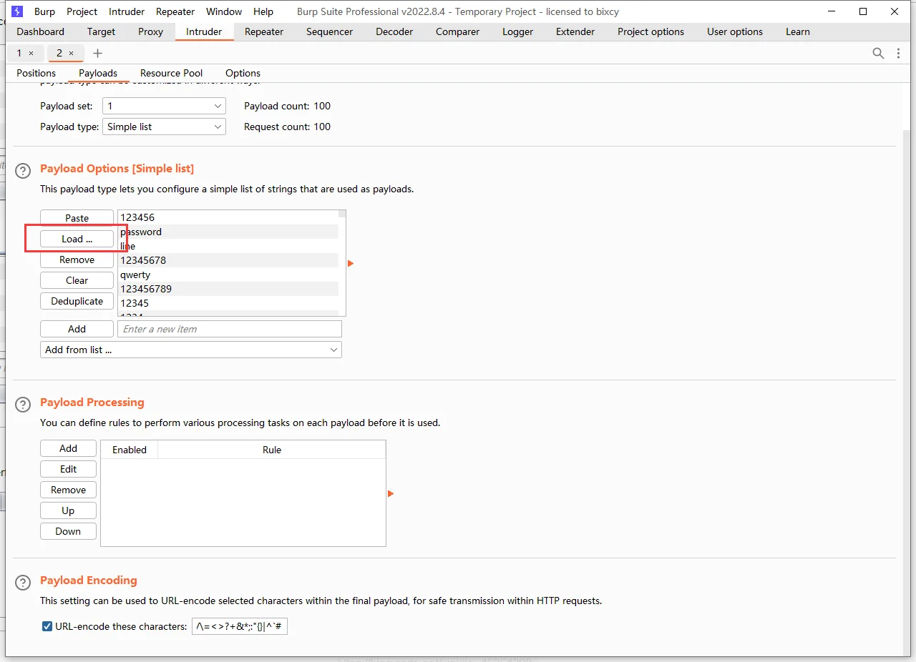This screenshot has height=662, width=916.
Task: Switch to the Repeater tab
Action: point(264,31)
